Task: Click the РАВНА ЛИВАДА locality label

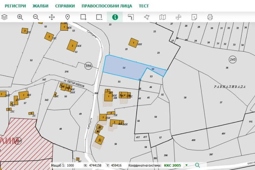Action: [x=229, y=87]
